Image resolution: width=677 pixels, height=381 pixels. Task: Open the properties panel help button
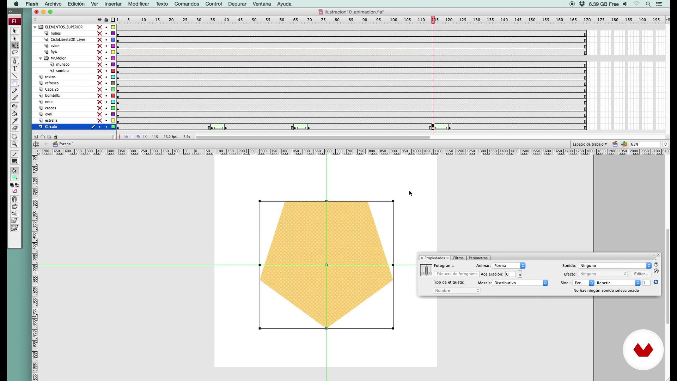(656, 264)
